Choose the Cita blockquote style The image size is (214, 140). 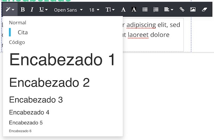pyautogui.click(x=22, y=32)
